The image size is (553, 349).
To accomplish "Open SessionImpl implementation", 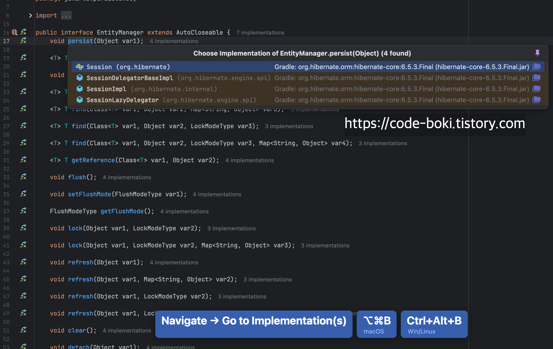I will point(106,89).
